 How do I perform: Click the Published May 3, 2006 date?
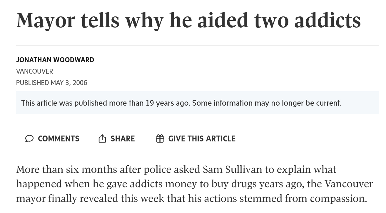(x=51, y=83)
